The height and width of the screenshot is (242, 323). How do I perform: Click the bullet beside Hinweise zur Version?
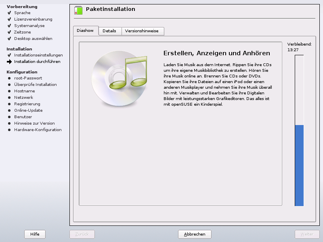(x=9, y=123)
